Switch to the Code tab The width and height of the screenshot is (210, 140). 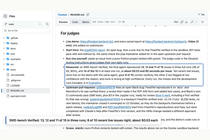(75, 22)
